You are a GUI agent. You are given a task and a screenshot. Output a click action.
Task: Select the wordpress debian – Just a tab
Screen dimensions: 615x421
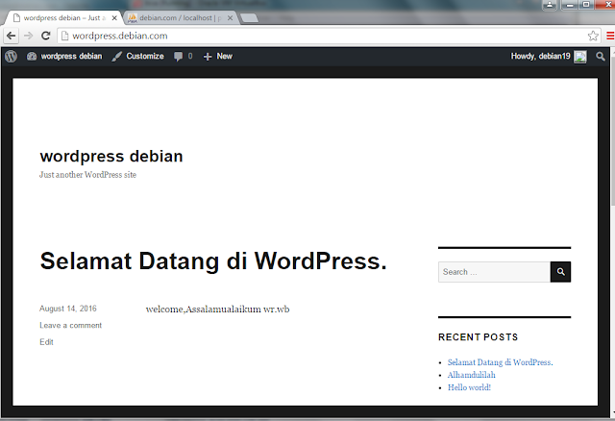click(x=64, y=18)
